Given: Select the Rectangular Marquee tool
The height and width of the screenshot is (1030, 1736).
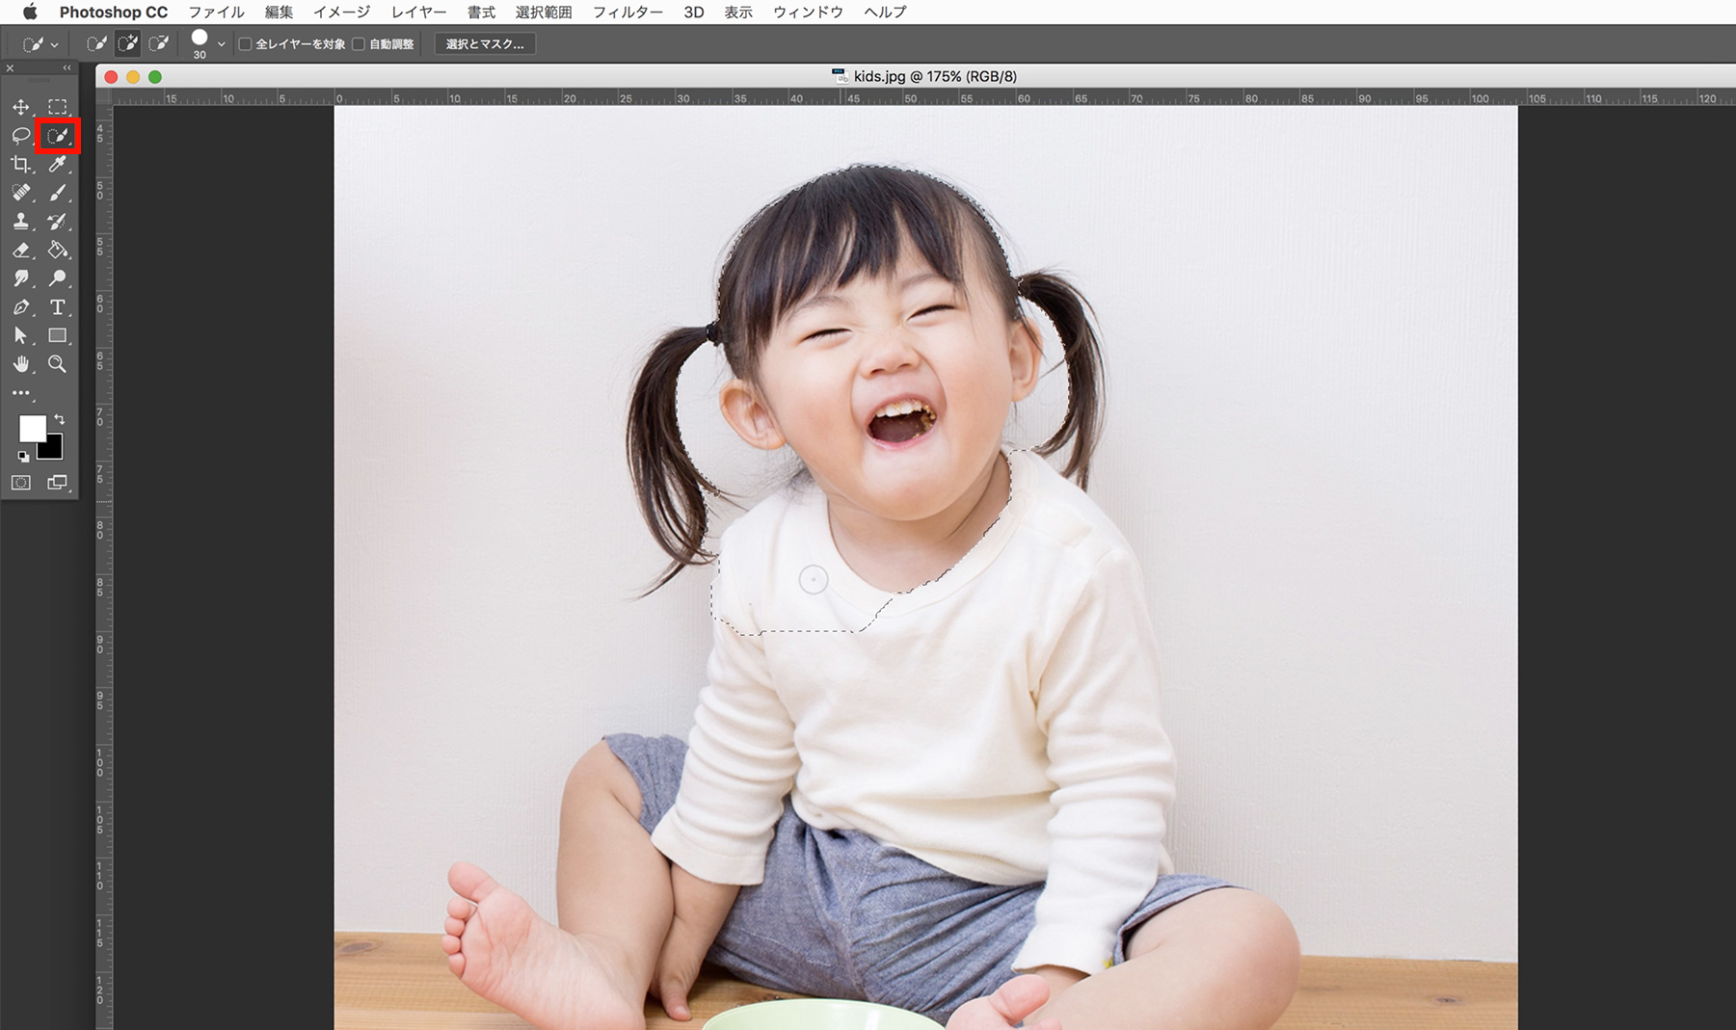Looking at the screenshot, I should (x=58, y=107).
